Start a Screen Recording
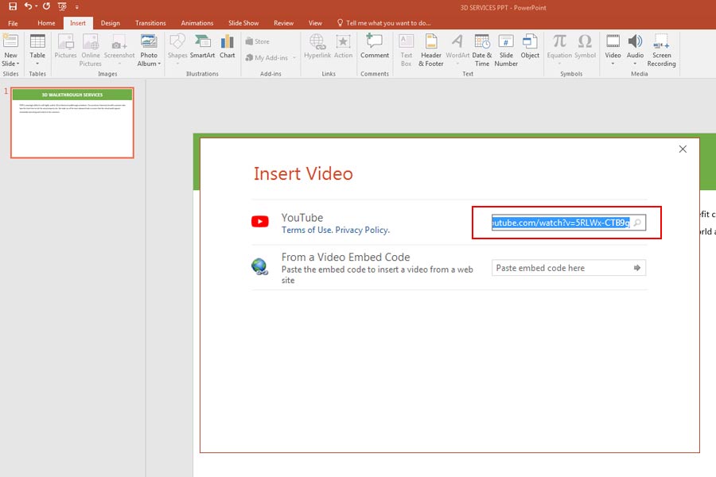The width and height of the screenshot is (716, 477). [661, 50]
